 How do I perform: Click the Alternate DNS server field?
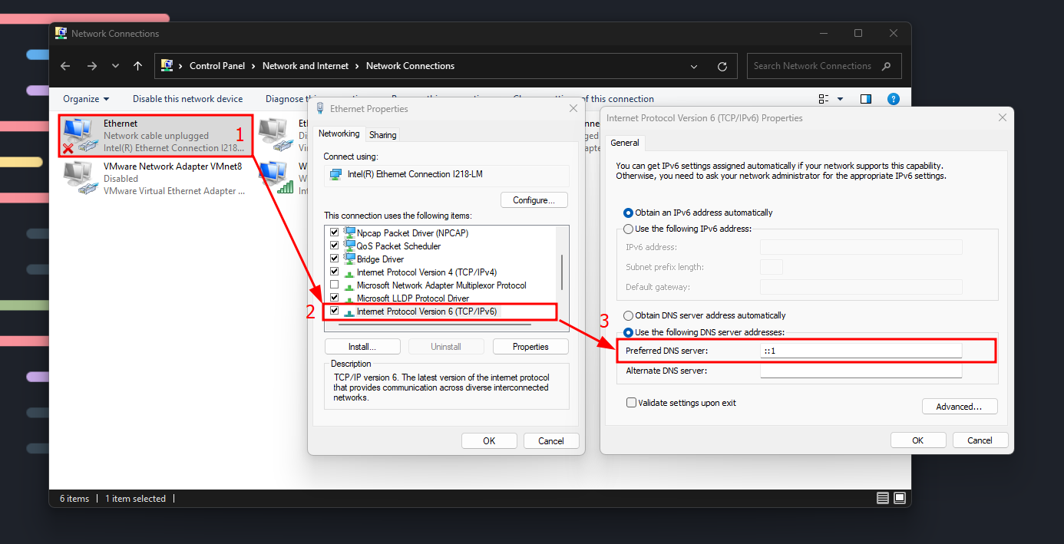[x=861, y=371]
